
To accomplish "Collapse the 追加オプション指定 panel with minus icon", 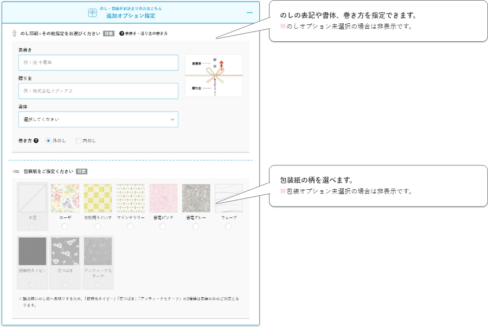I will (249, 12).
